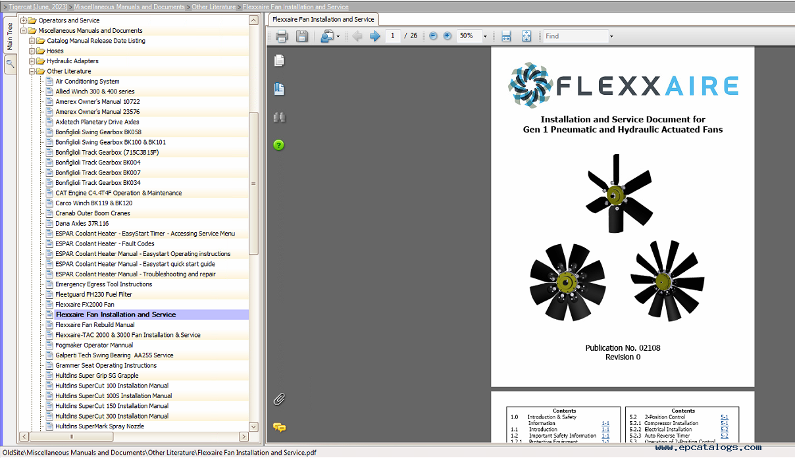Click the 2-Position Control 5-1 contents link
This screenshot has width=795, height=458.
pos(725,417)
